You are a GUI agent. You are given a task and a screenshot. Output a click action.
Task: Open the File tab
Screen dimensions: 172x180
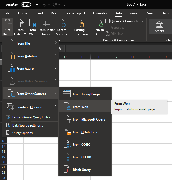tap(7, 13)
